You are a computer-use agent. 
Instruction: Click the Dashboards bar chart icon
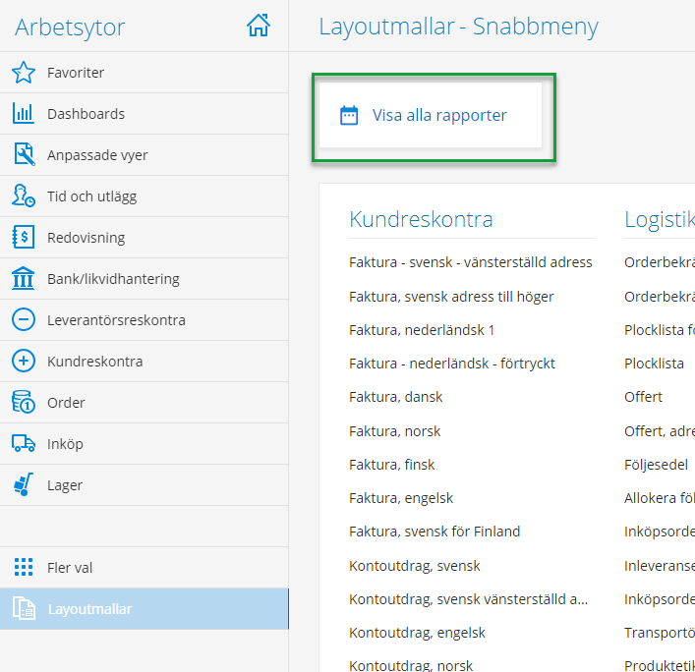(x=23, y=113)
